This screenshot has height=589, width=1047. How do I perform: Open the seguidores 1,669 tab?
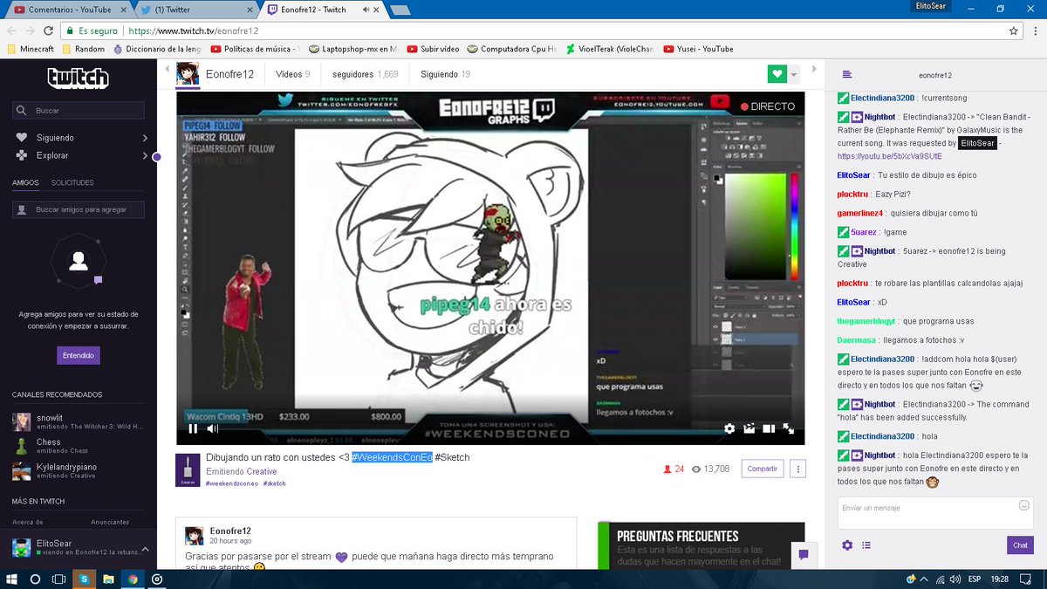coord(365,74)
